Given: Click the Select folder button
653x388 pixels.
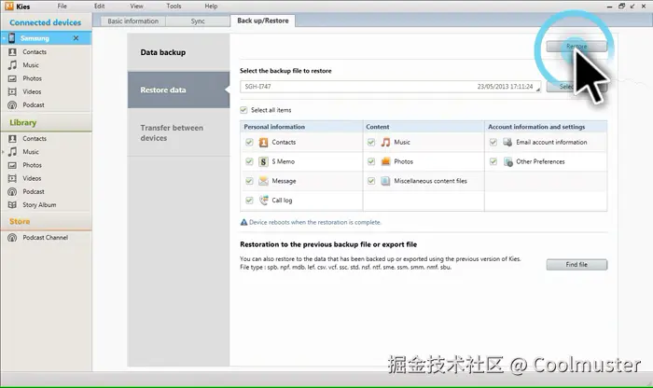Looking at the screenshot, I should click(x=577, y=87).
